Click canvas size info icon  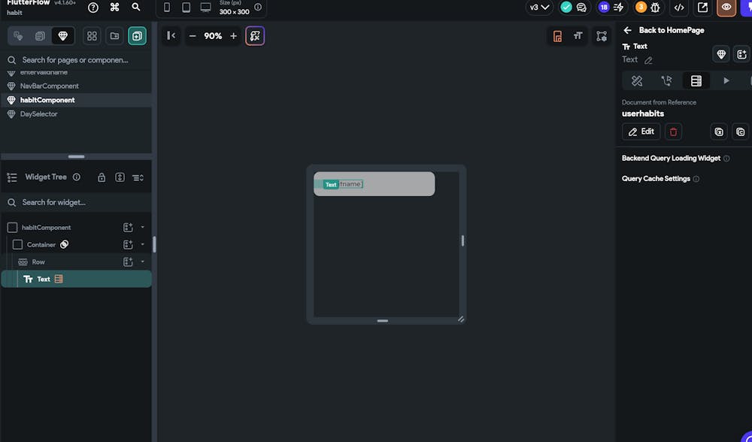click(x=258, y=8)
